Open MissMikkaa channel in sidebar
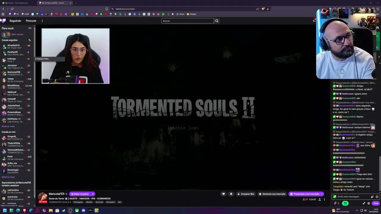The height and width of the screenshot is (214, 381). point(17,87)
